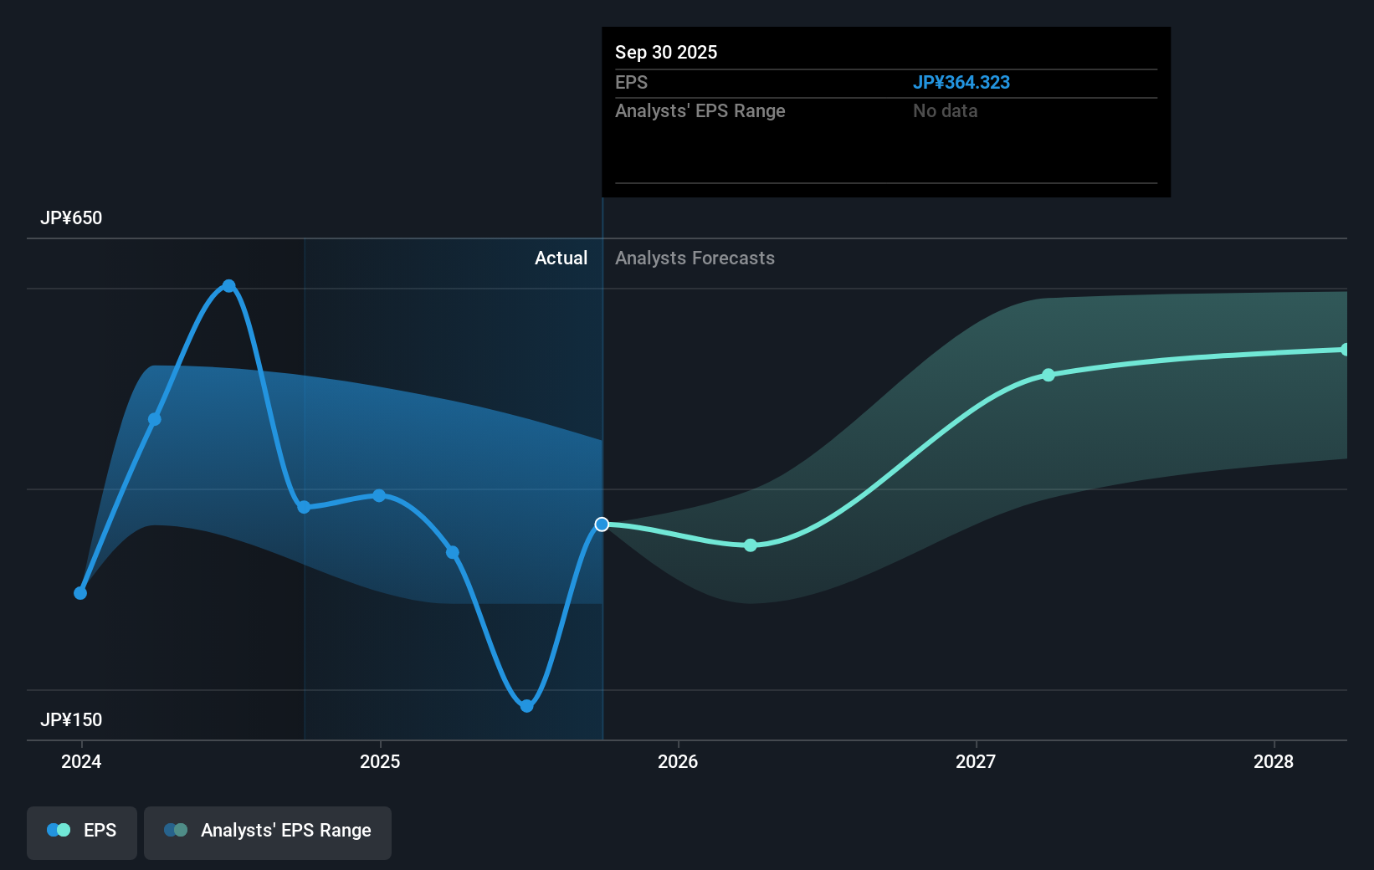Image resolution: width=1374 pixels, height=870 pixels.
Task: Click the forecast data point in early 2026
Action: tap(751, 545)
